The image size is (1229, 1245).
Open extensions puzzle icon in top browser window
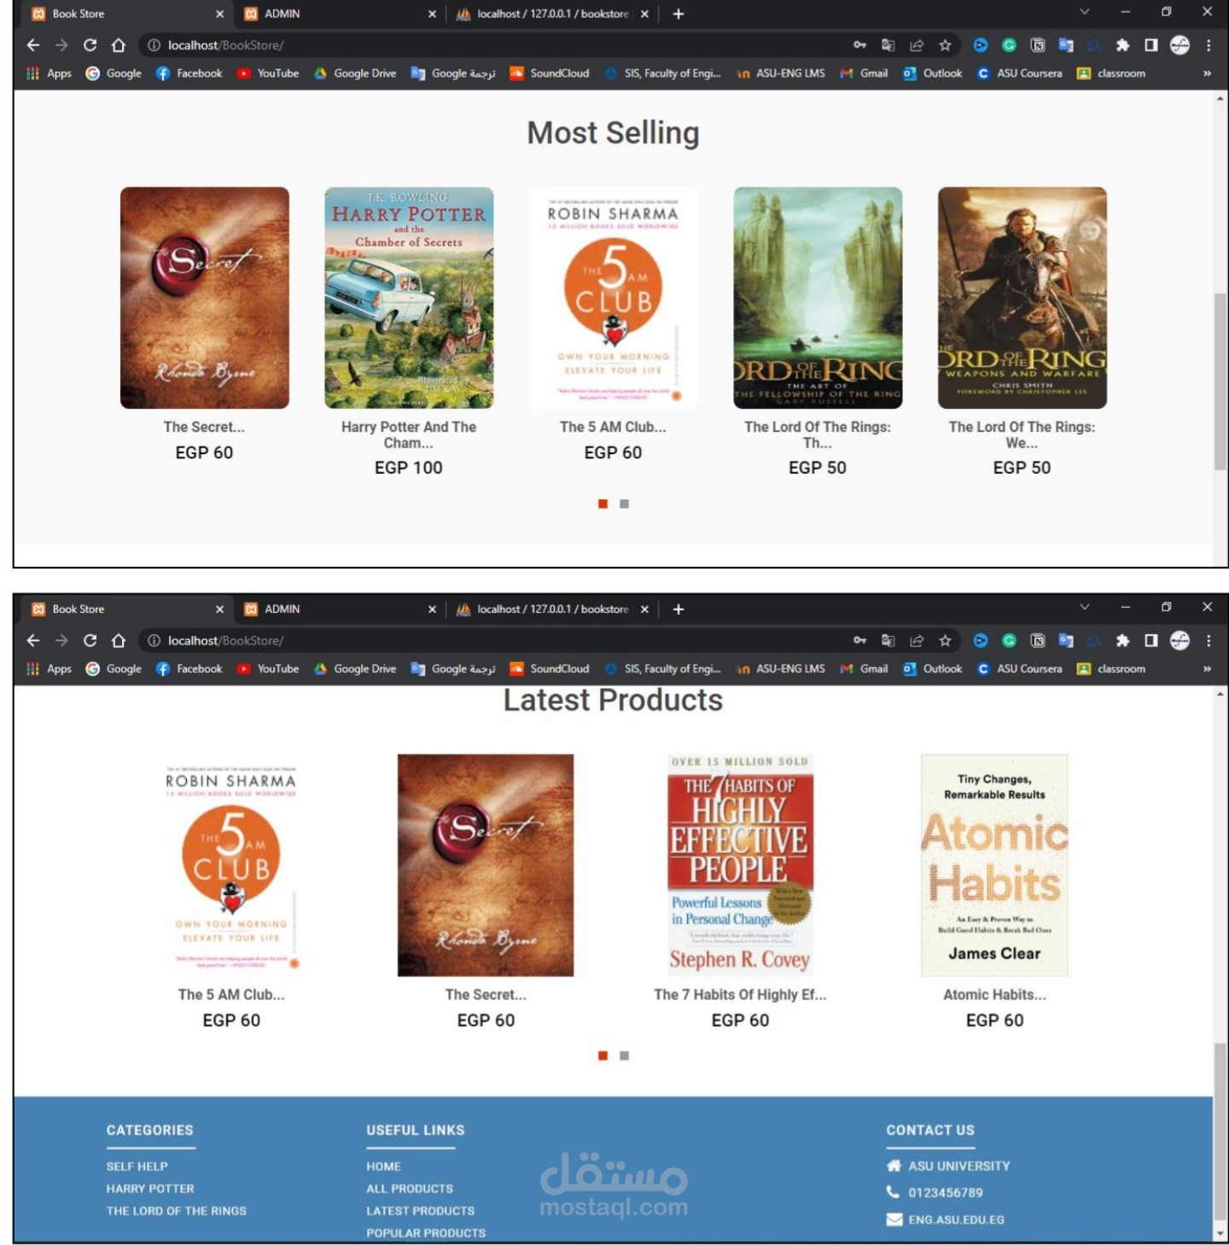pos(1122,45)
